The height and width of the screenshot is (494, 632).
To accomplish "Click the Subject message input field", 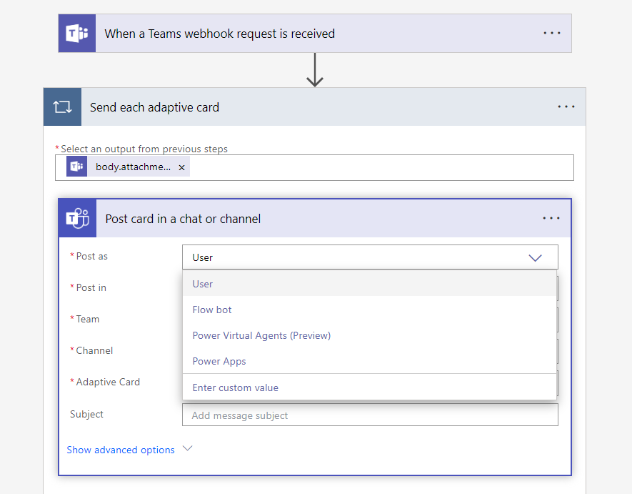I will (369, 415).
